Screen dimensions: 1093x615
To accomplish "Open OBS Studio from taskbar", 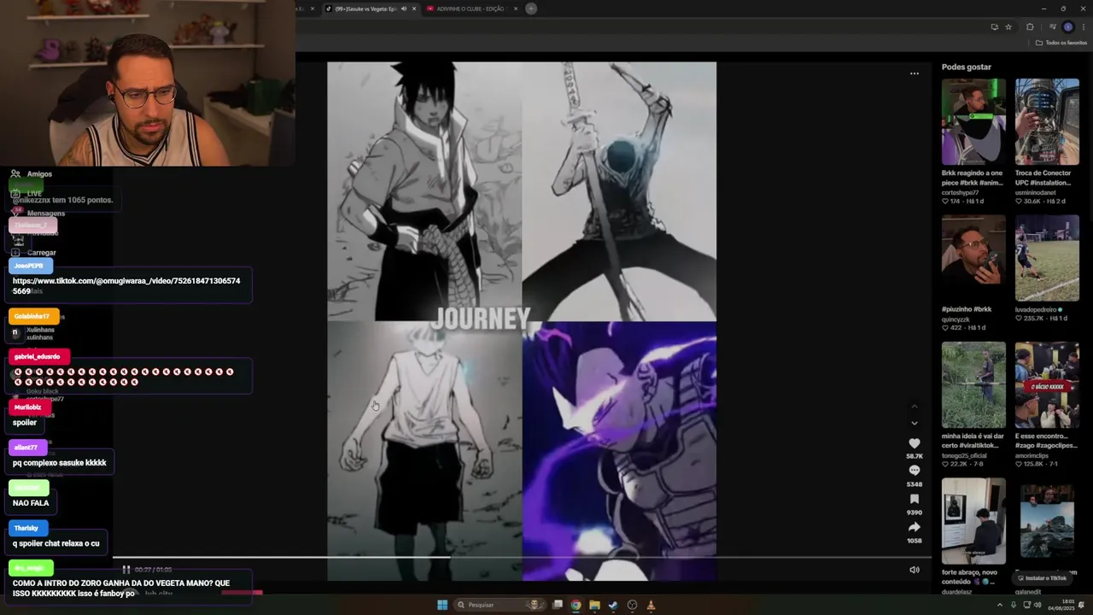I will coord(632,605).
